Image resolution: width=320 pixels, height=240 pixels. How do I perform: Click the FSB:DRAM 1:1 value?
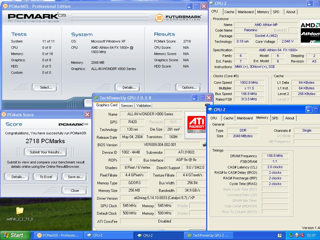(x=275, y=161)
